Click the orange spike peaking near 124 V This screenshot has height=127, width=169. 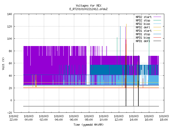[x=126, y=32]
